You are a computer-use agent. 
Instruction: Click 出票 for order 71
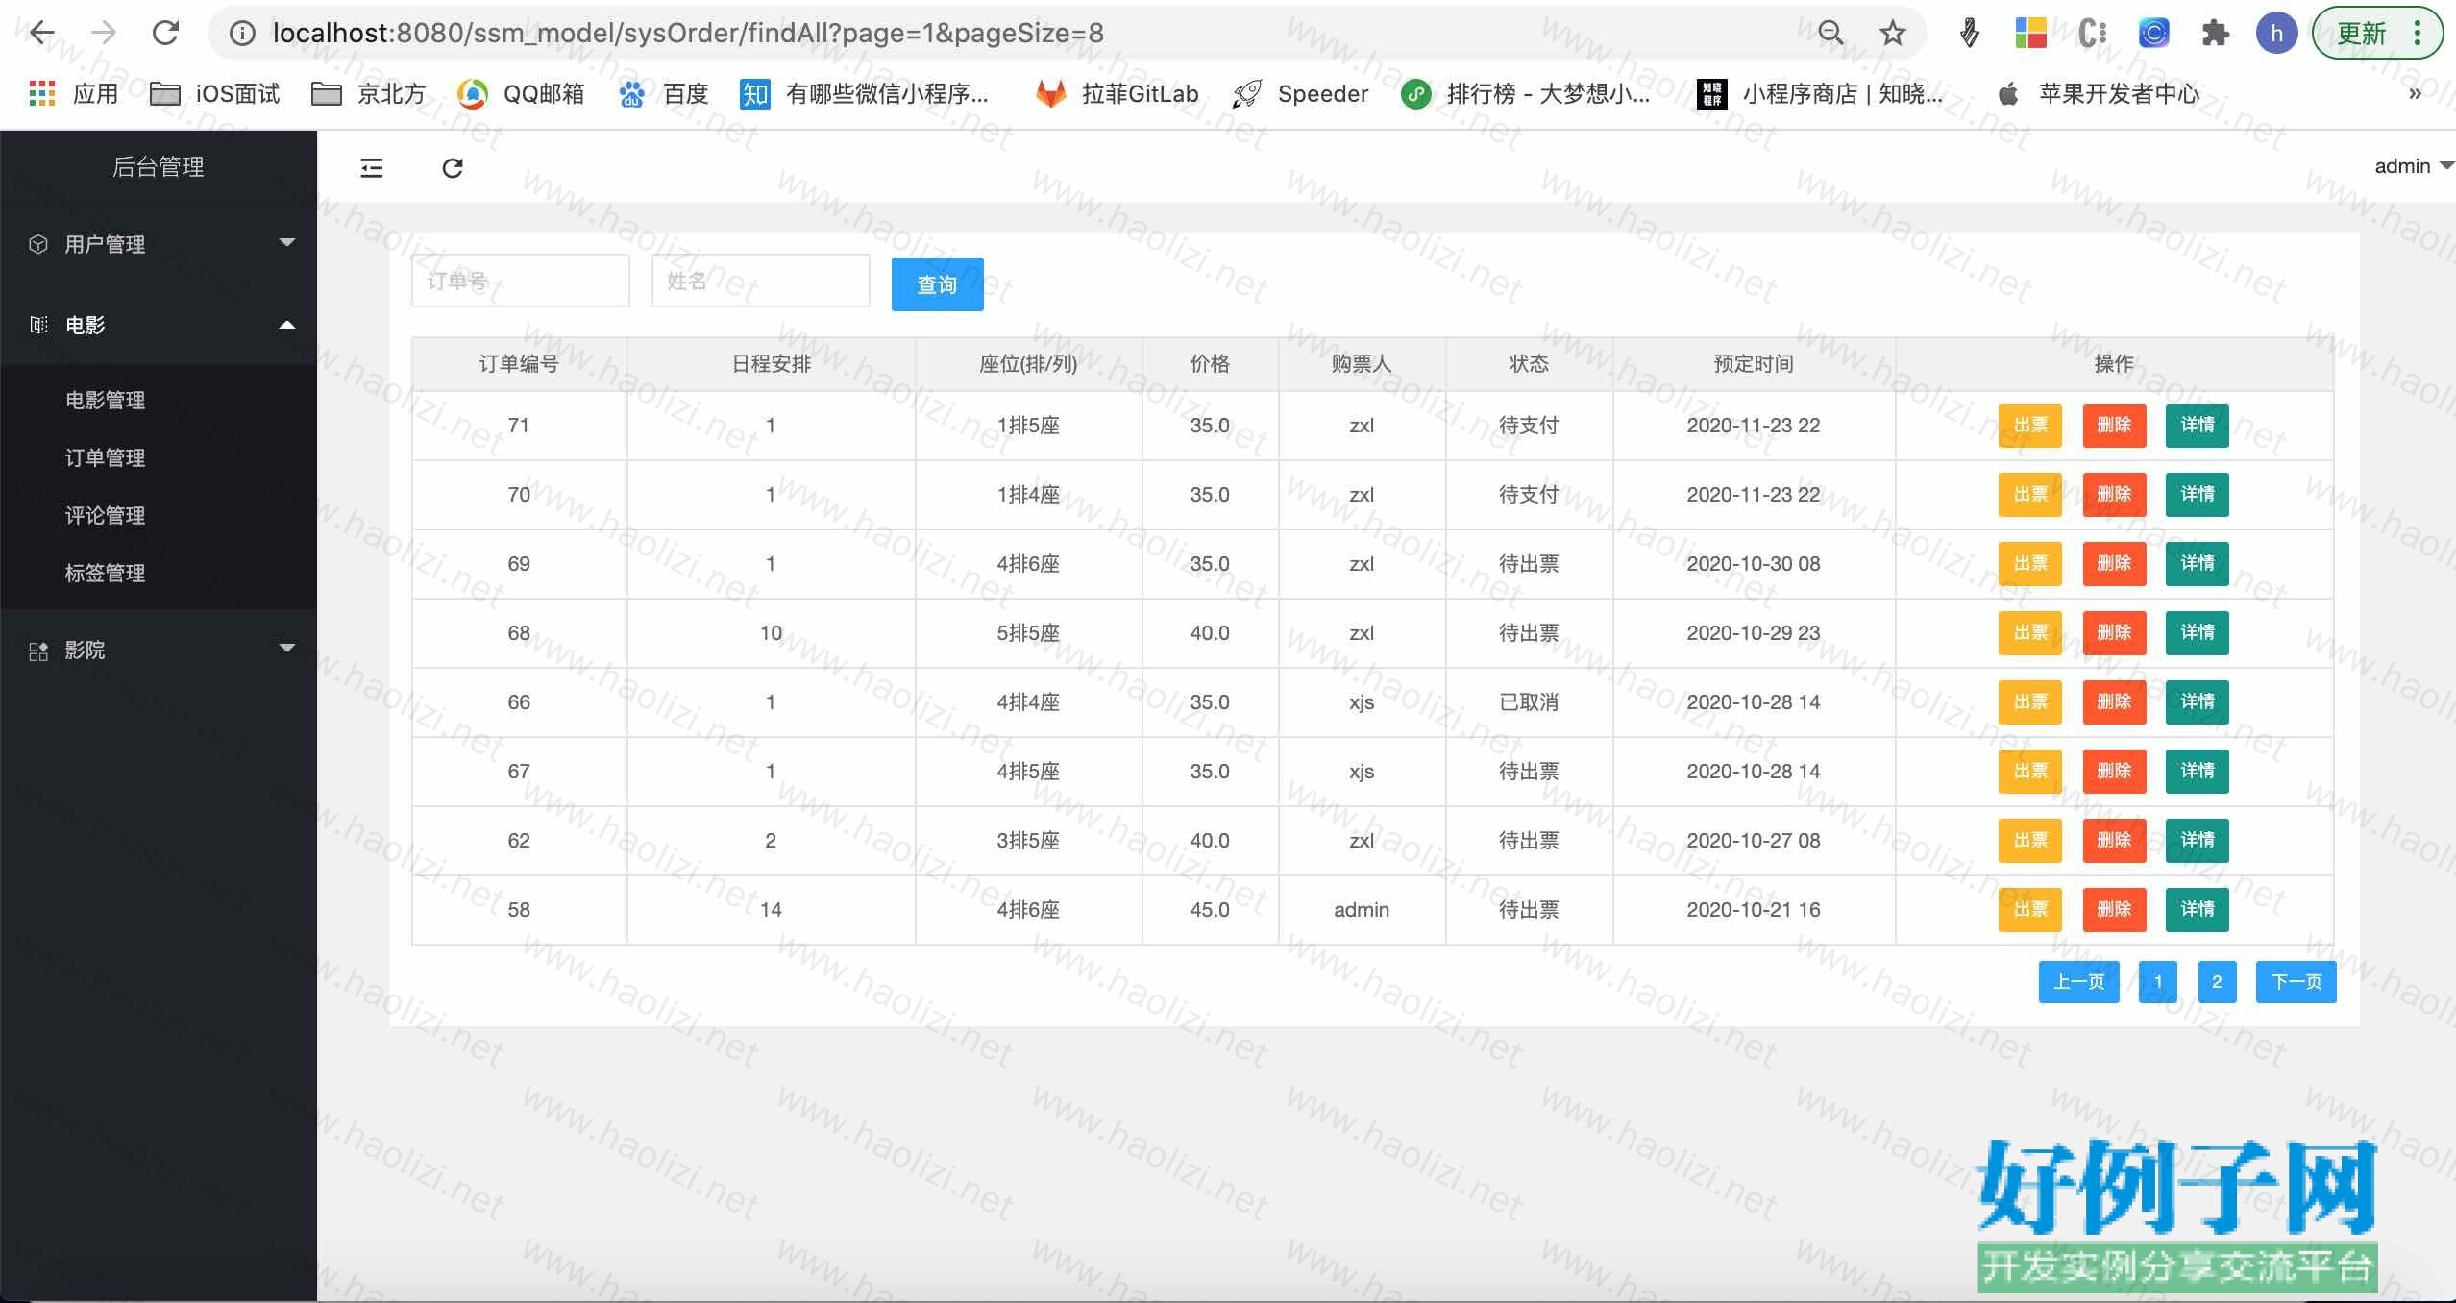point(2029,426)
